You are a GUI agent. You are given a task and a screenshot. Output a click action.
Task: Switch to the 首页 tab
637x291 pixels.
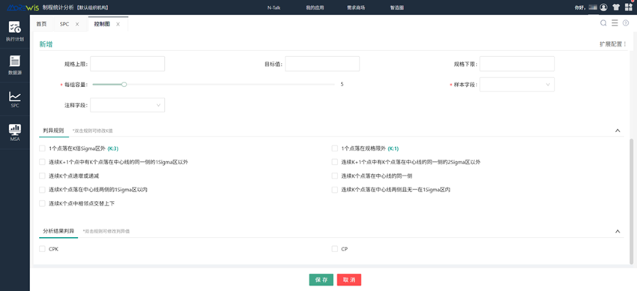[x=41, y=24]
